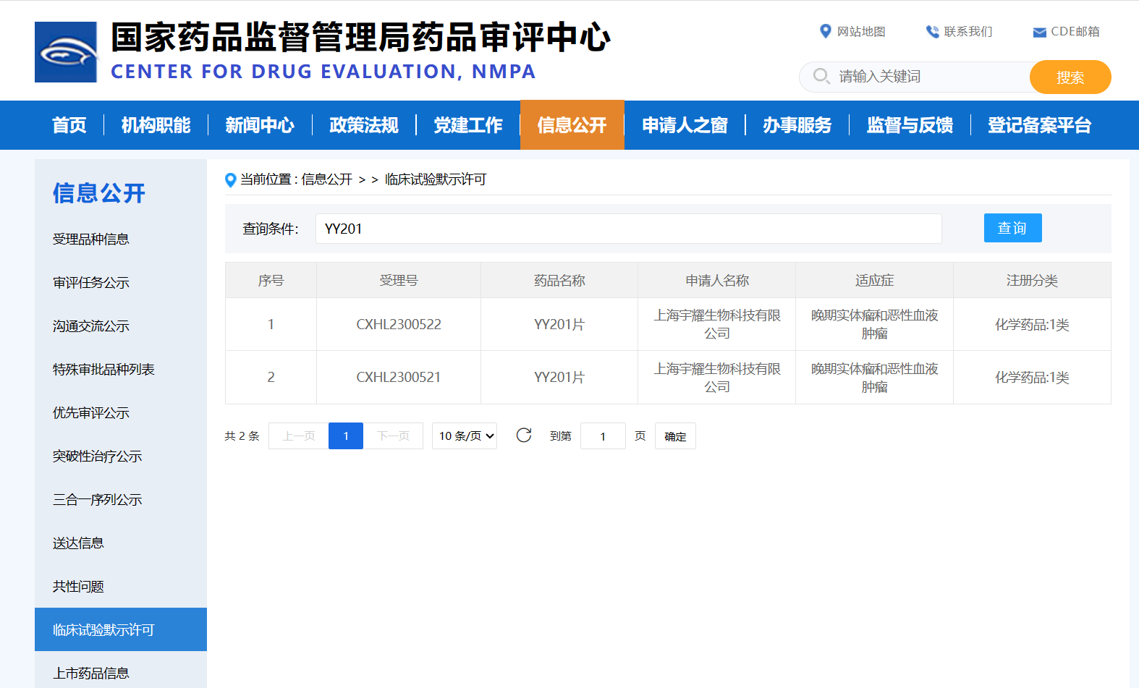Screen dimensions: 1139x688
Task: Click the CDE mailbox envelope icon
Action: (1039, 33)
